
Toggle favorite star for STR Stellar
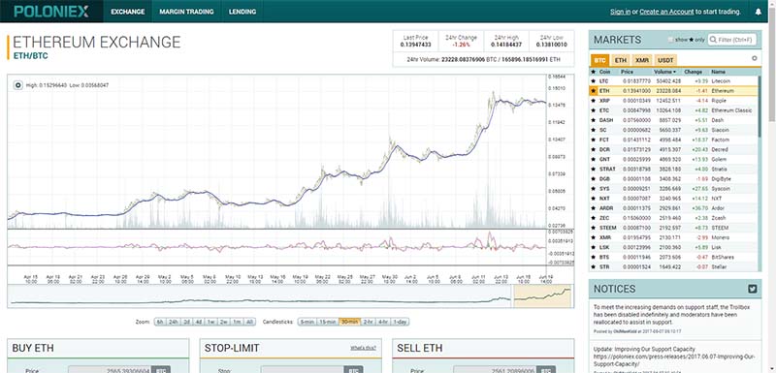(x=593, y=267)
